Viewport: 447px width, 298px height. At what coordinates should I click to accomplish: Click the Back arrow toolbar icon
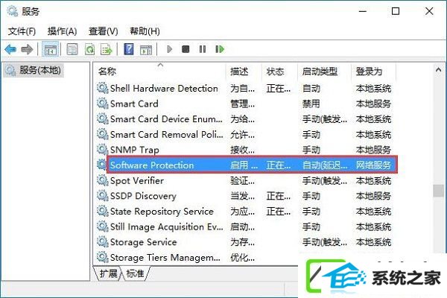click(10, 49)
